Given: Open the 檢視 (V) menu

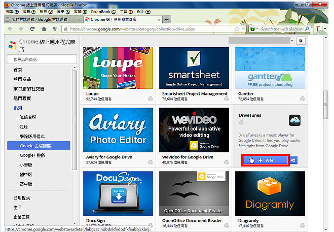Looking at the screenshot, I should [x=46, y=12].
